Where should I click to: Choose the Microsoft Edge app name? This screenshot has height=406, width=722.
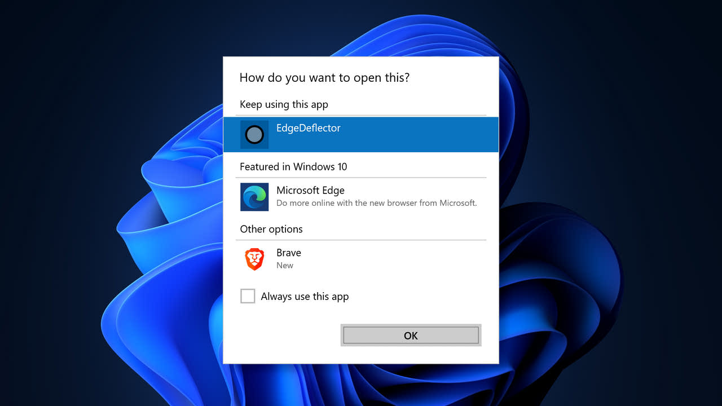click(310, 191)
